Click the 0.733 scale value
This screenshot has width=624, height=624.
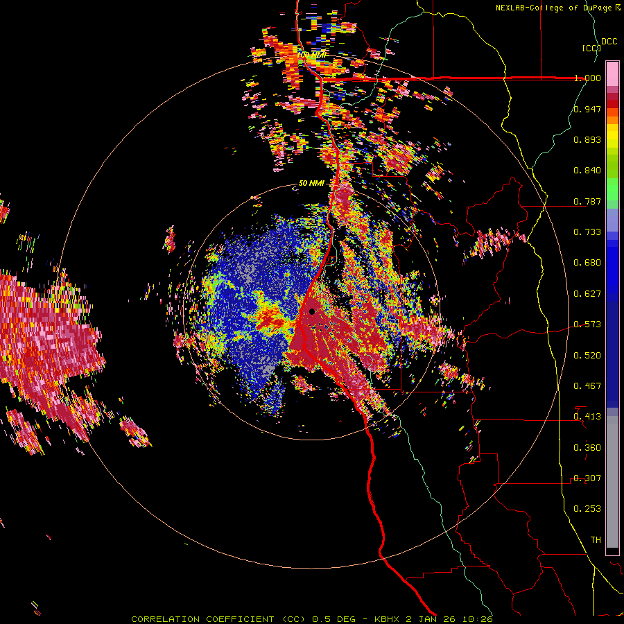(587, 232)
